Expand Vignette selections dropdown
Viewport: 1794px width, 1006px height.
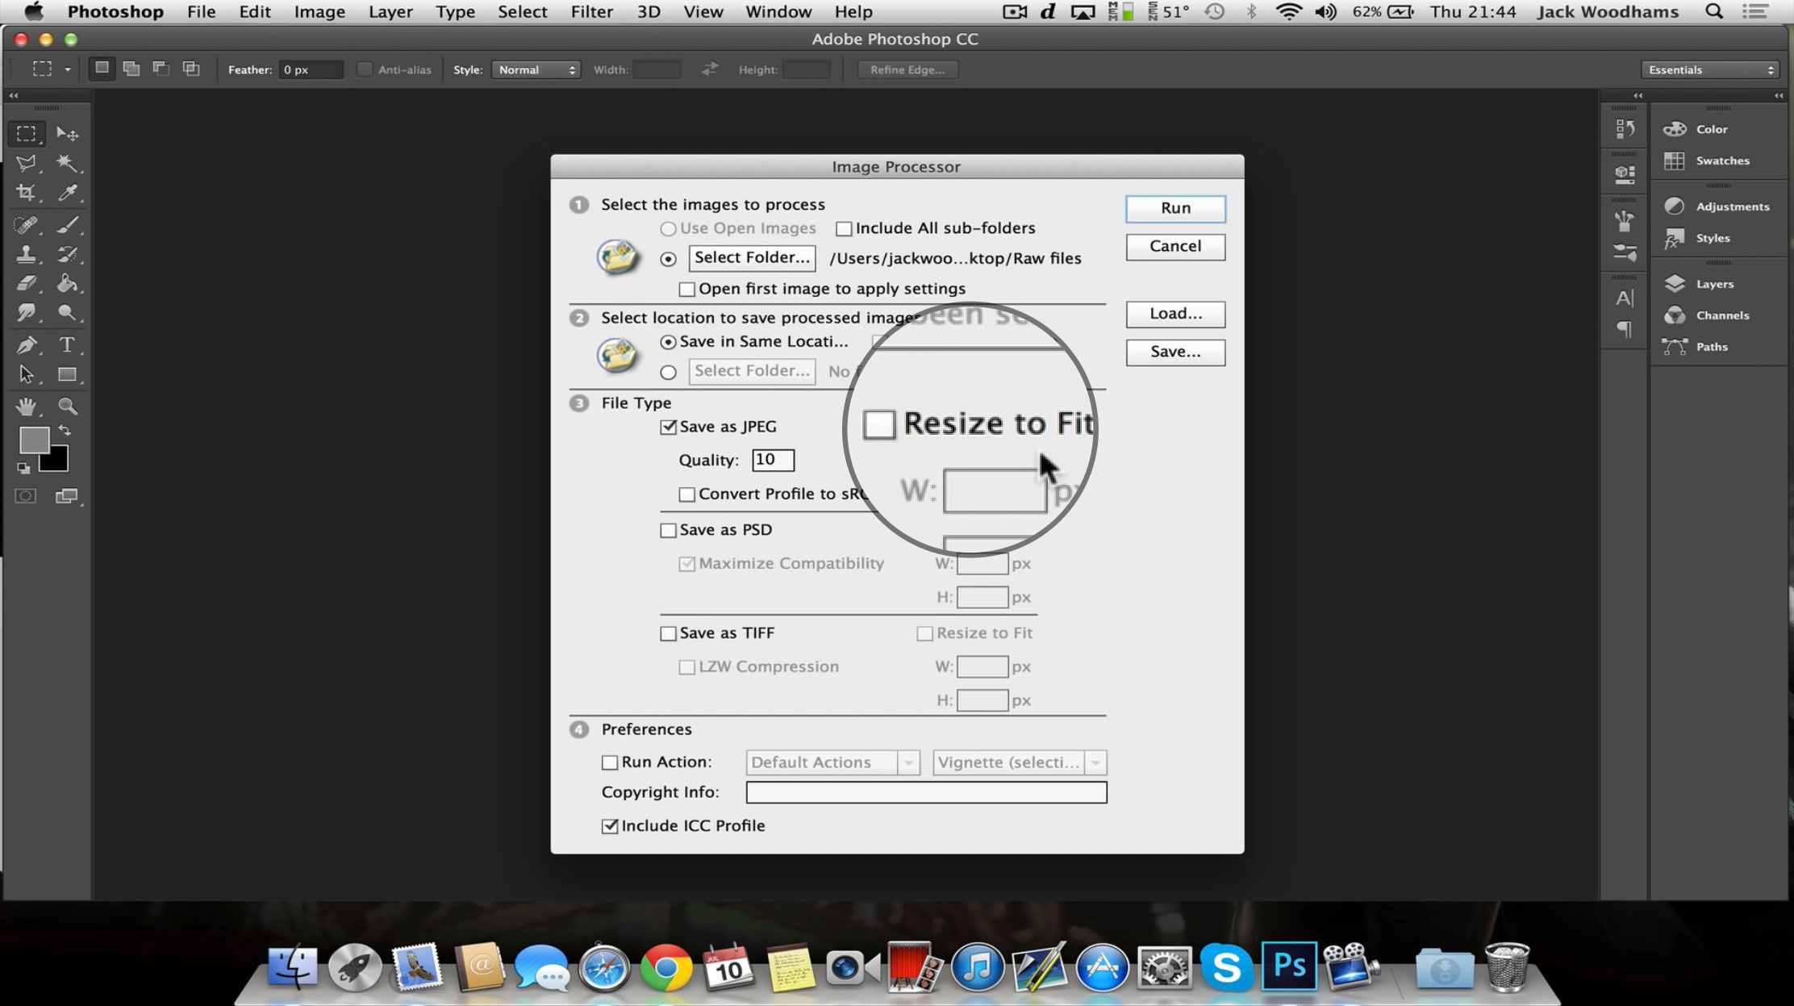1095,762
